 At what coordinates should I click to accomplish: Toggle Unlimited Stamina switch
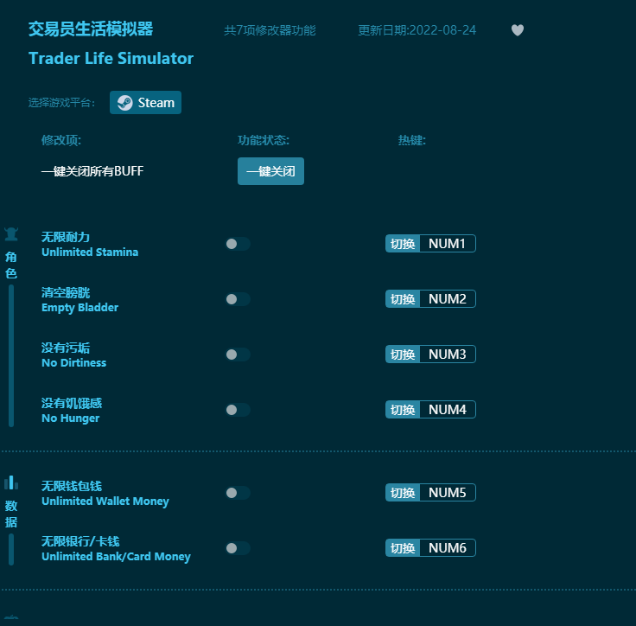pyautogui.click(x=238, y=244)
